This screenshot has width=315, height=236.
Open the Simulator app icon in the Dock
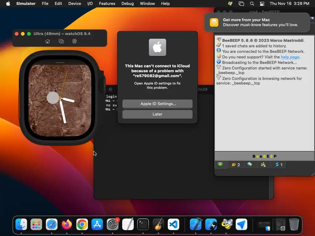211,224
